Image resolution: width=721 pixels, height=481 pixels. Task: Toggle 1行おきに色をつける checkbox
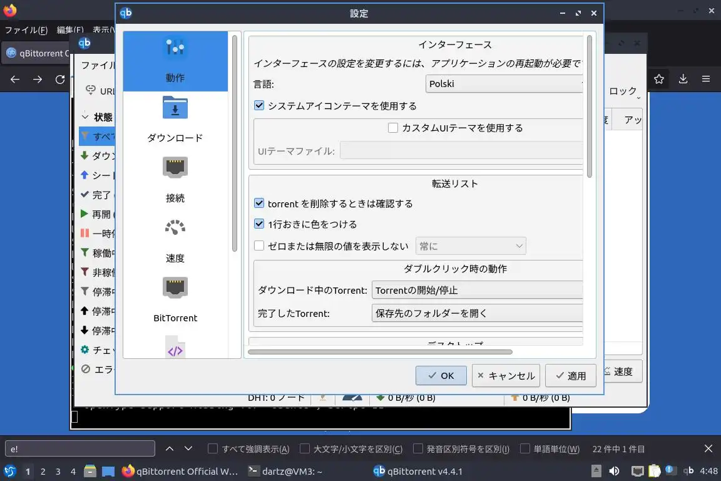259,224
